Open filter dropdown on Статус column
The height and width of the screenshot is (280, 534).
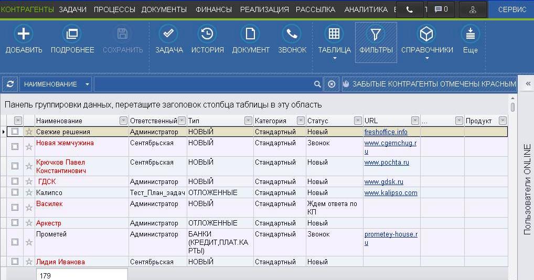point(358,121)
